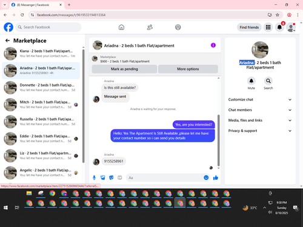View site information icon in address bar
303x227 pixels.
click(x=32, y=15)
